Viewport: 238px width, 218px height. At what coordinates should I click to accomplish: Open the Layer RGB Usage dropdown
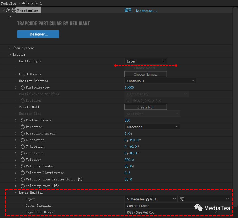point(171,212)
